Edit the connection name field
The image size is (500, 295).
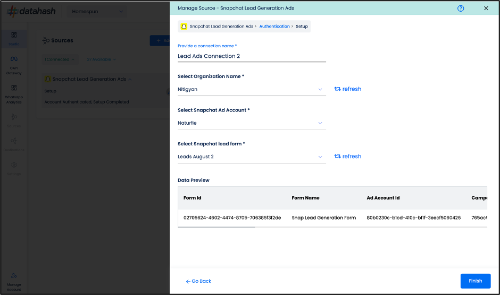(252, 56)
